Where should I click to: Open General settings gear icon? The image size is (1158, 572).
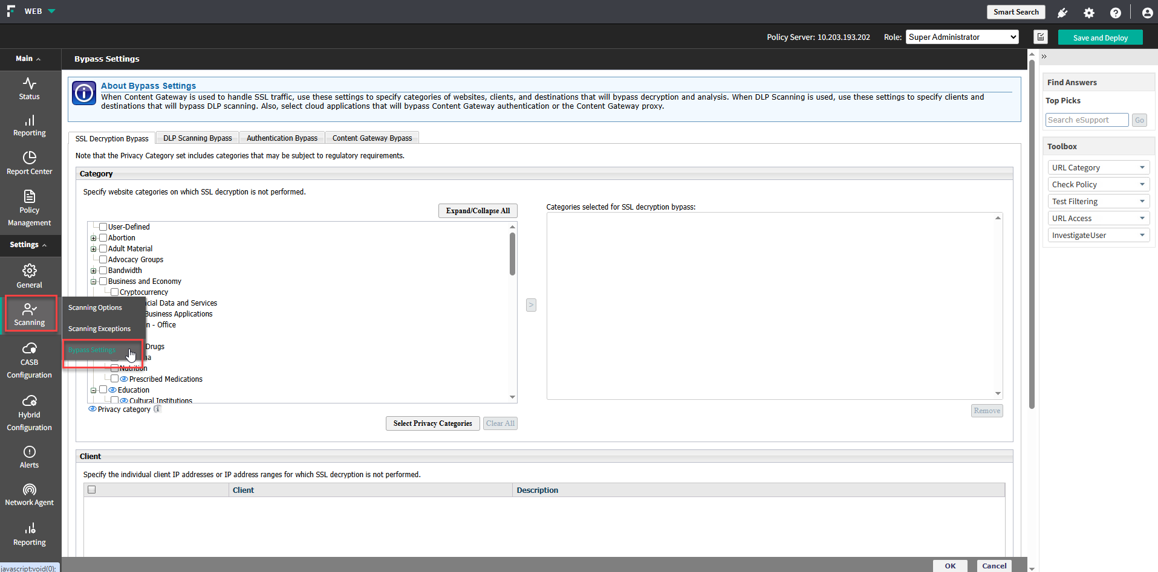pyautogui.click(x=29, y=271)
